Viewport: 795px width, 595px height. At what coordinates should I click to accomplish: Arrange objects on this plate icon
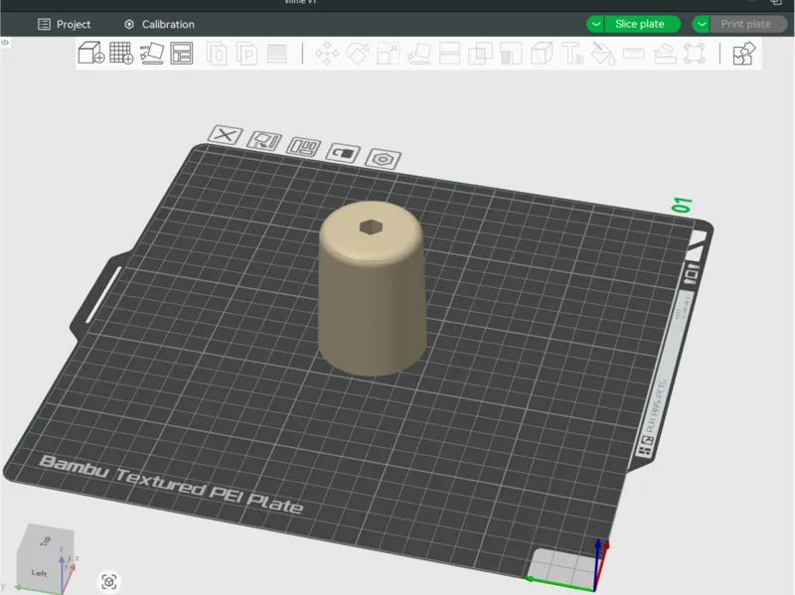(x=304, y=147)
